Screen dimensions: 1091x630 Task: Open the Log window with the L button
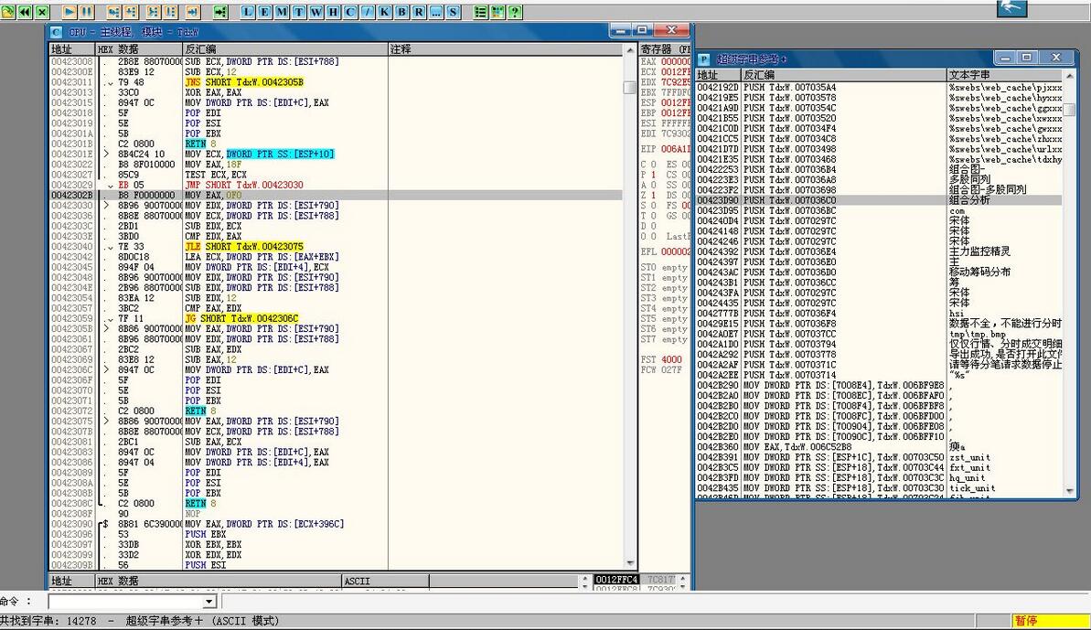pos(249,12)
